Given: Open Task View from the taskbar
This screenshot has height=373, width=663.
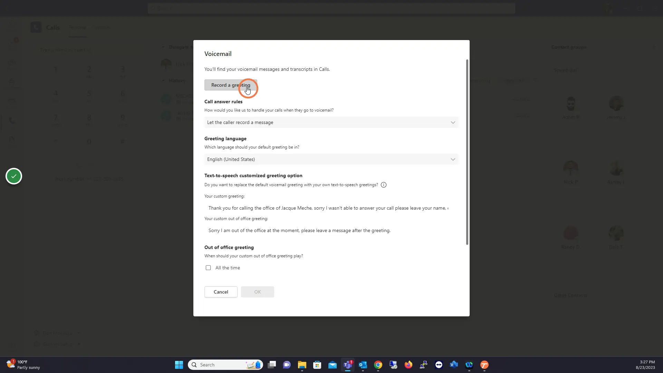Looking at the screenshot, I should (x=272, y=365).
